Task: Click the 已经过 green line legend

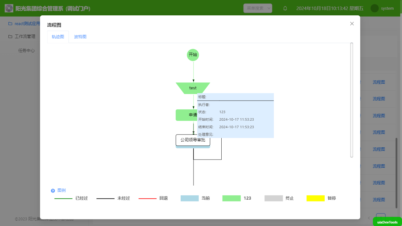Action: (64, 198)
